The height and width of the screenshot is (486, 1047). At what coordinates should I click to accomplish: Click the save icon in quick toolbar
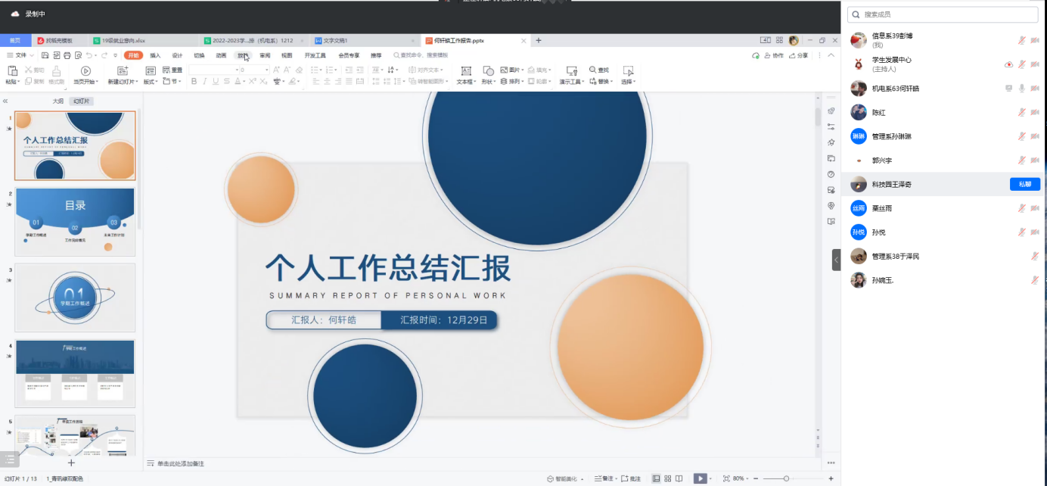pyautogui.click(x=45, y=55)
